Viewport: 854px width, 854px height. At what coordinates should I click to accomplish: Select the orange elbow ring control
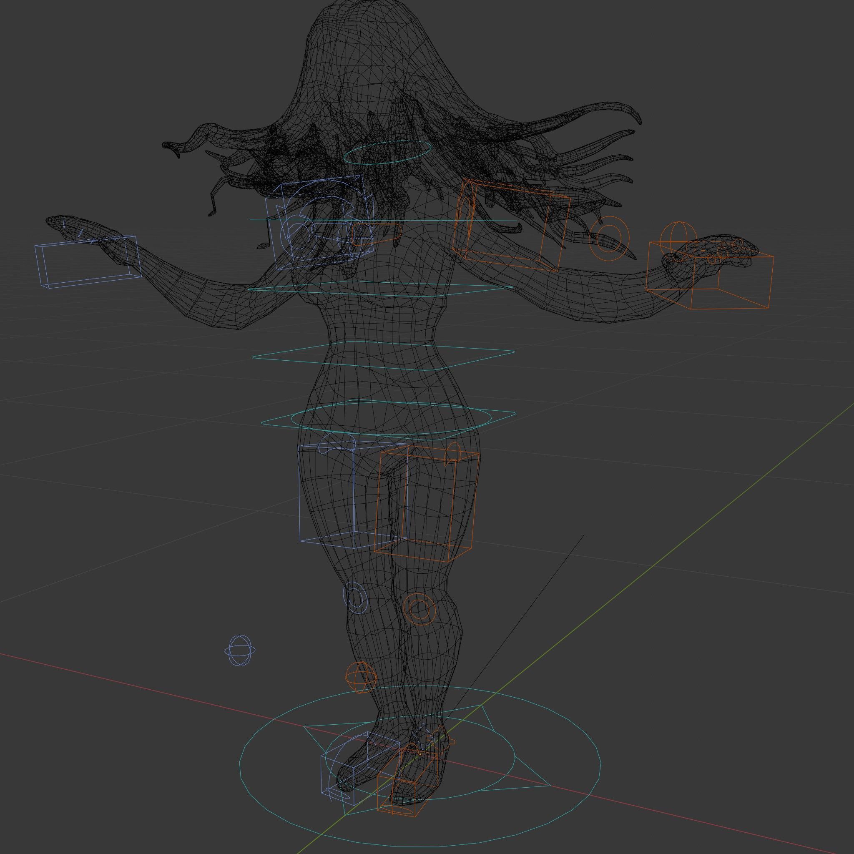point(609,239)
